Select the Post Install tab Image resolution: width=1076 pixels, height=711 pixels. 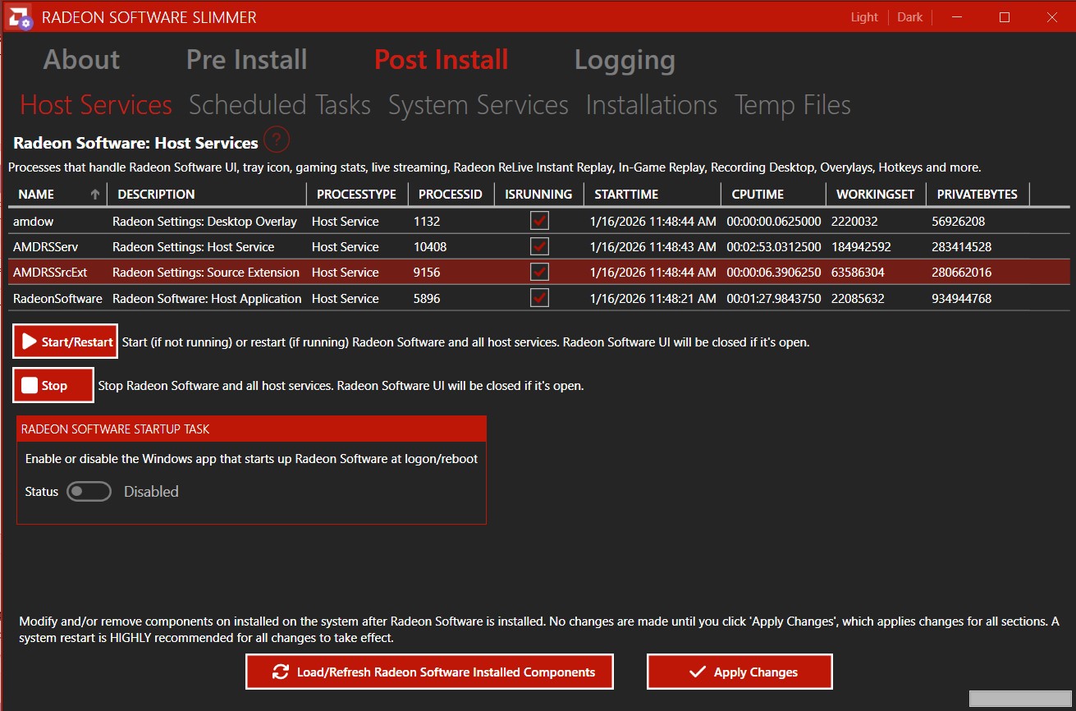point(442,60)
